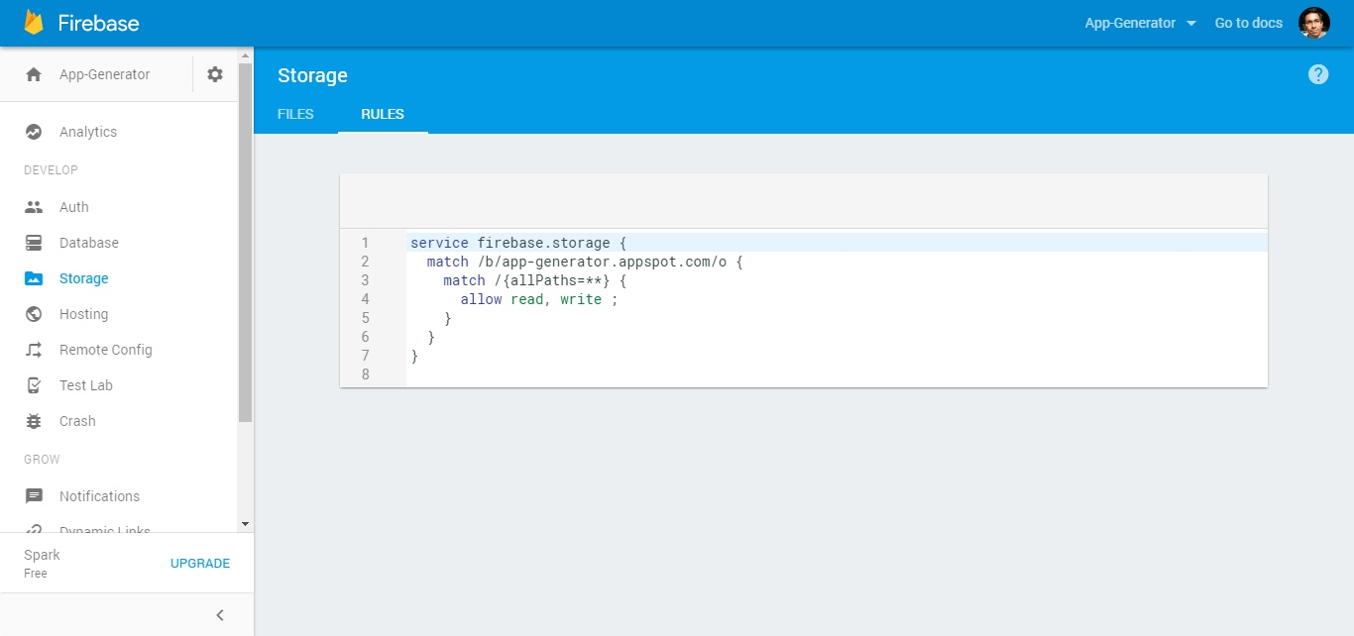Viewport: 1354px width, 636px height.
Task: Collapse the left navigation sidebar
Action: pos(219,614)
